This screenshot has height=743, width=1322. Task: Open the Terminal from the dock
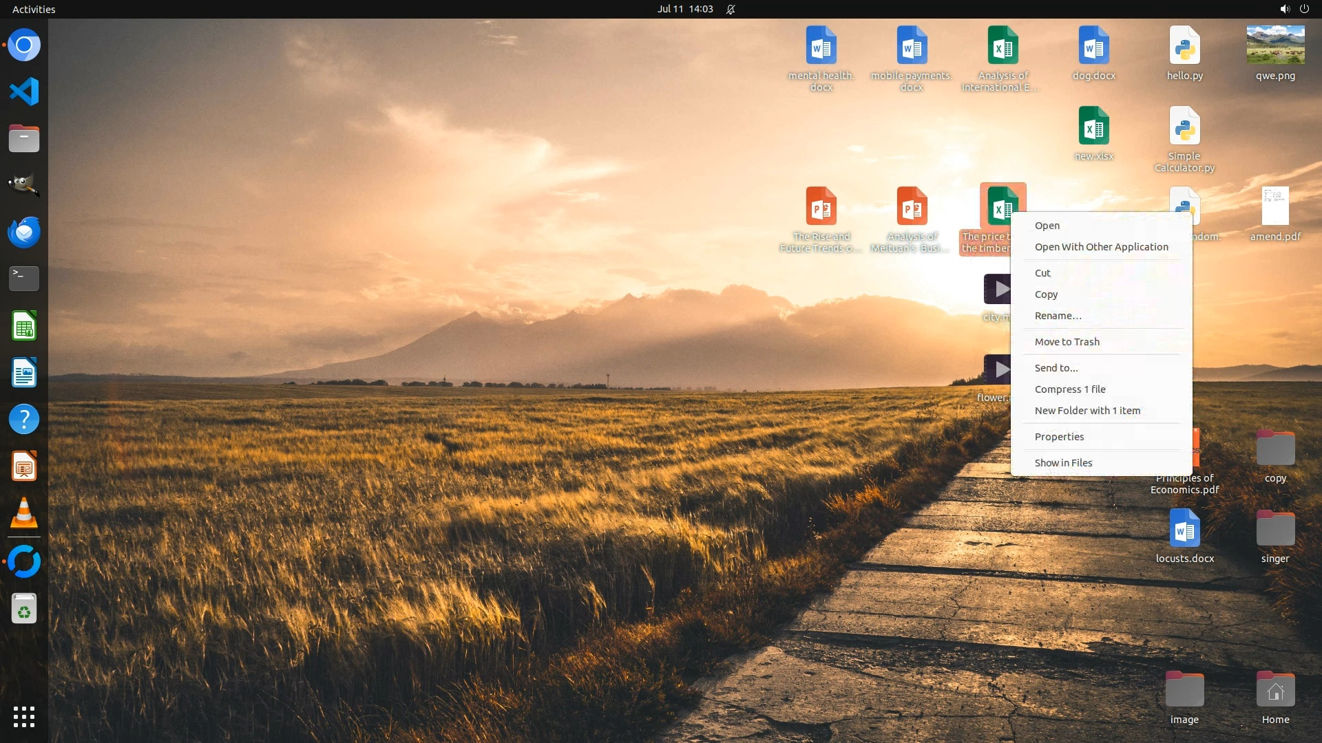24,278
